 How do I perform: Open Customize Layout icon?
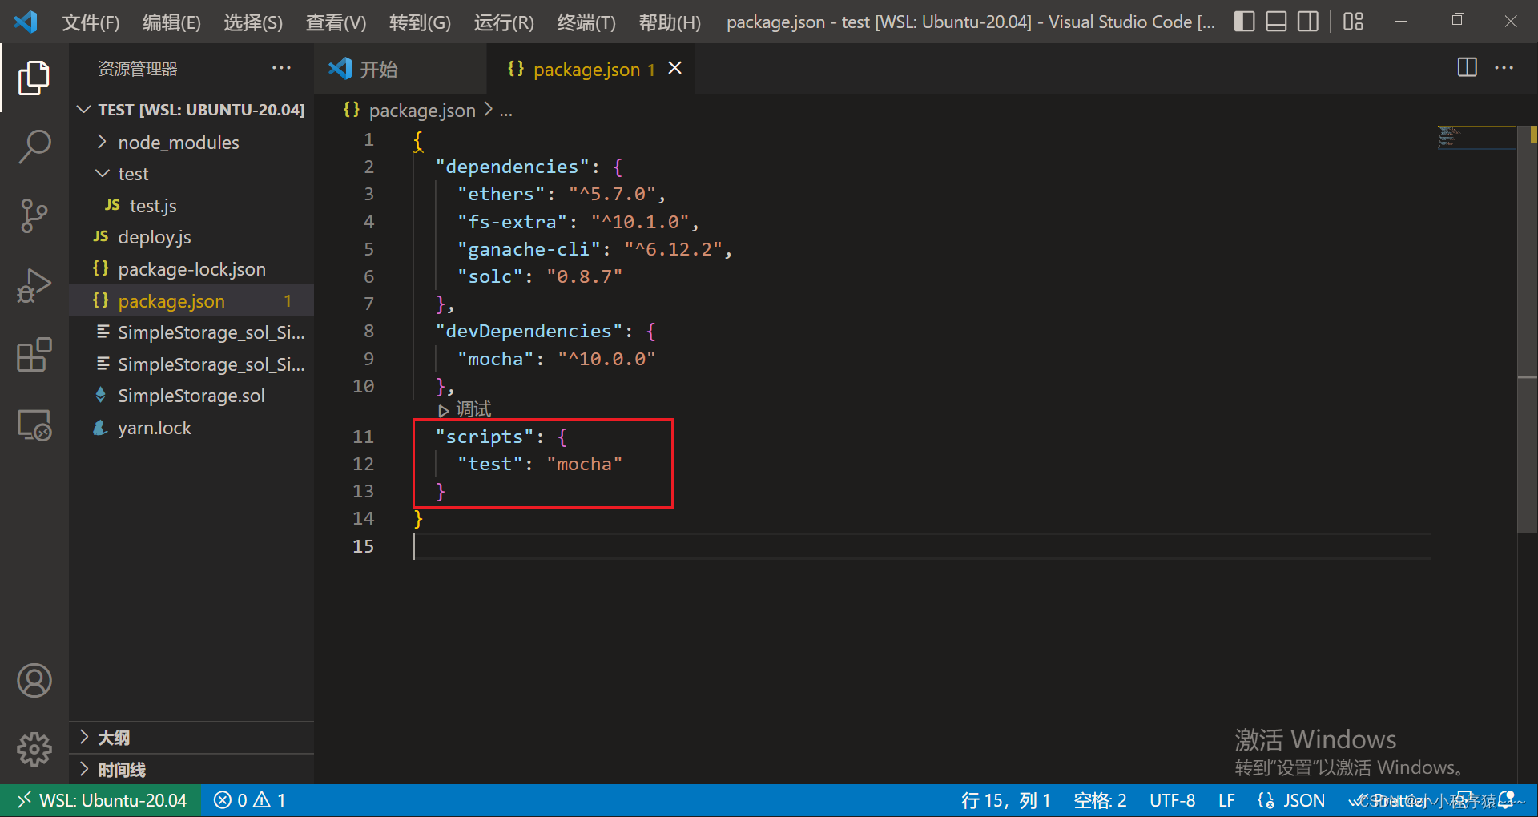[1353, 22]
